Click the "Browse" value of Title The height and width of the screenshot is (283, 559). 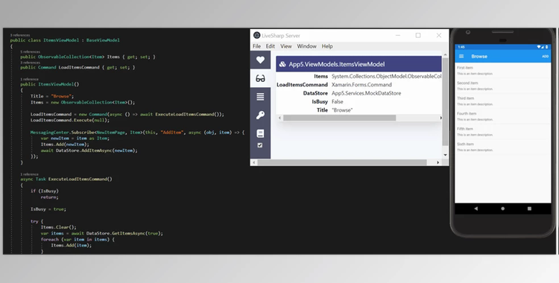(x=342, y=110)
